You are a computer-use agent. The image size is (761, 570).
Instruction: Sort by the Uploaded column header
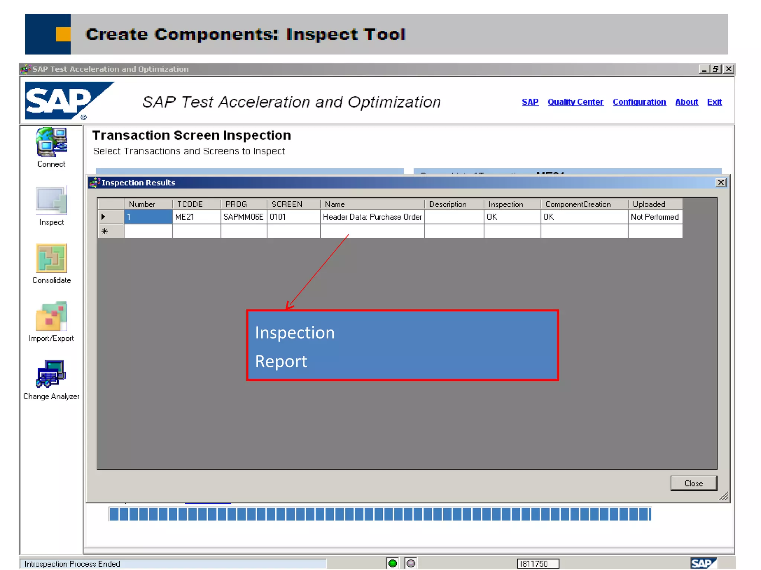click(655, 204)
